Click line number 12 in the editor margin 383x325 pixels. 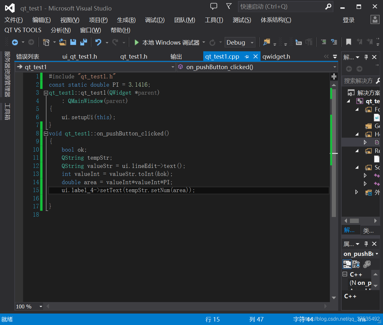(36, 166)
